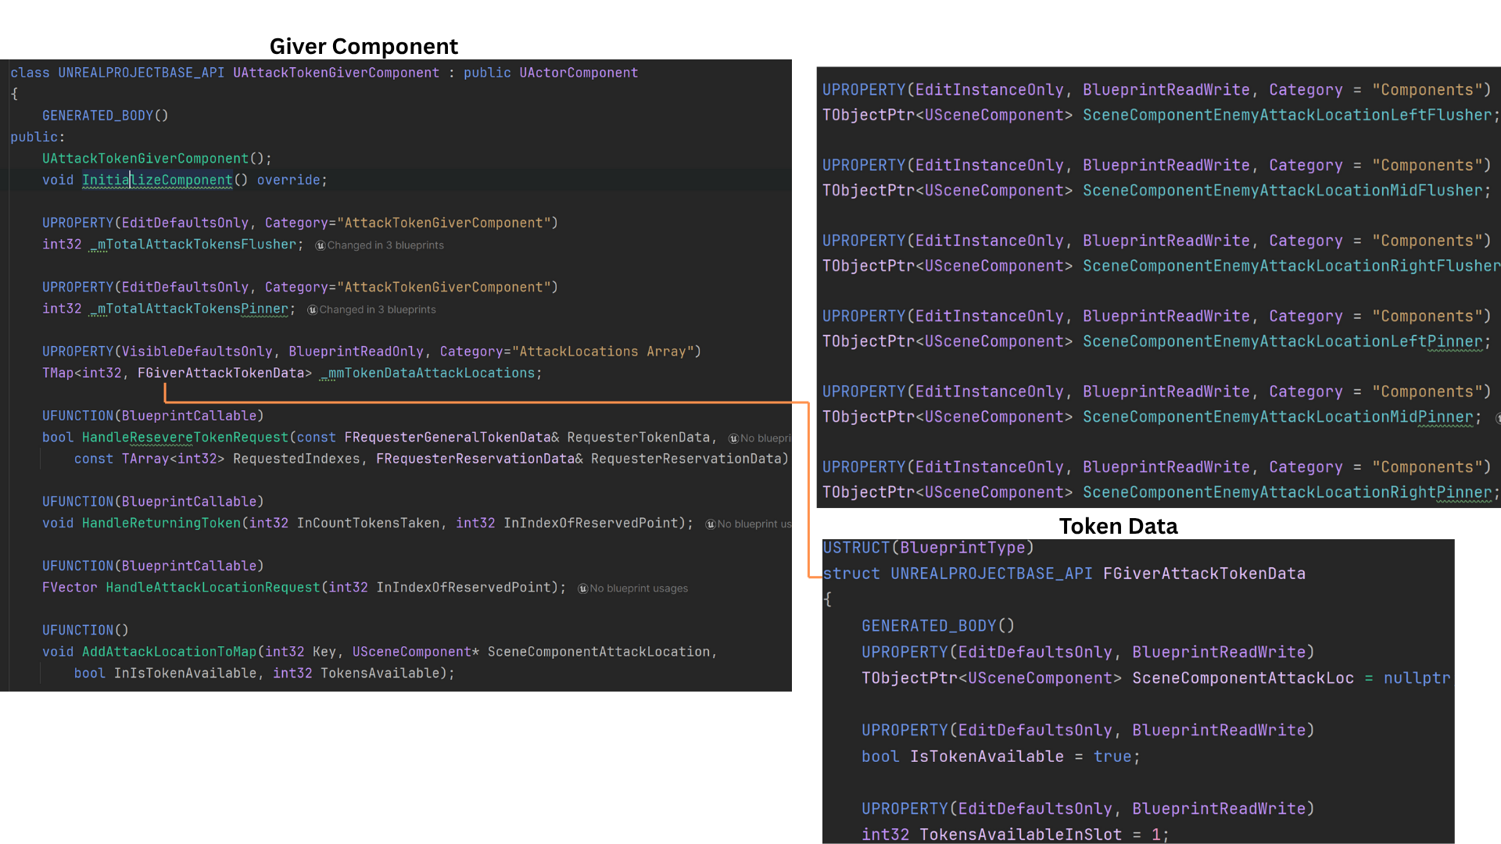
Task: Open 'Changed in 3 blueprints' link for Flusher
Action: 385,245
